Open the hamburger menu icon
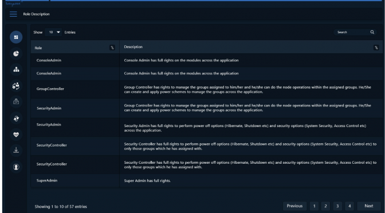Screen dimensions: 385x213 (x=13, y=14)
